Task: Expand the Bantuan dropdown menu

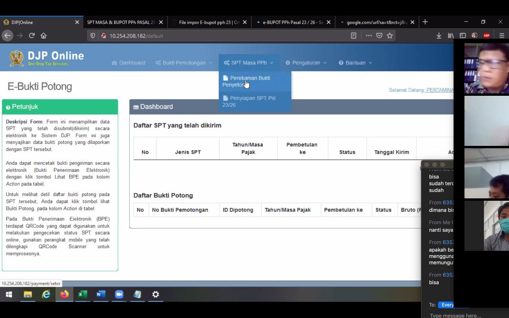Action: tap(355, 63)
